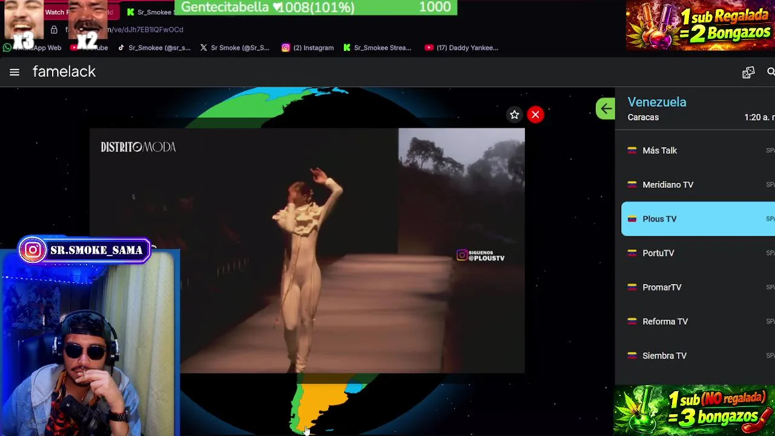Select the highlighted Plous TV channel
Image resolution: width=775 pixels, height=436 pixels.
point(698,219)
